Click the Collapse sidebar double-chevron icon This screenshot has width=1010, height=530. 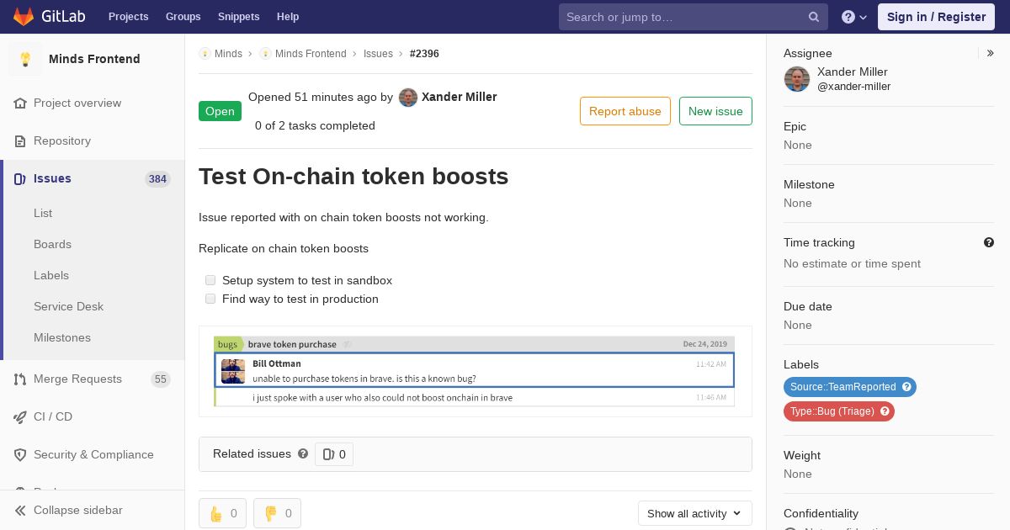coord(20,511)
